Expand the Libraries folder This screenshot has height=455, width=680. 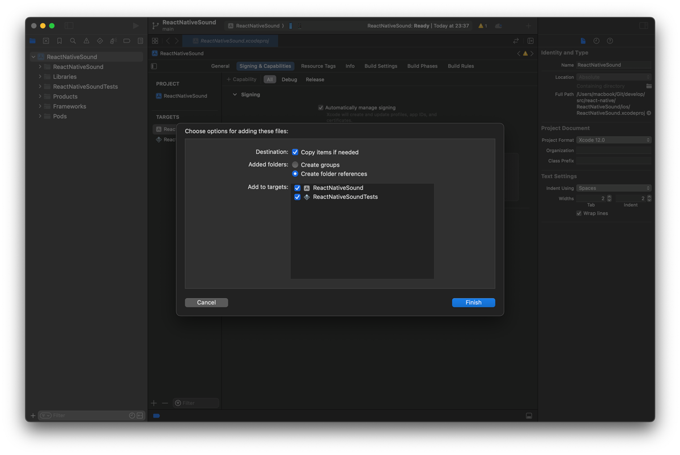[40, 76]
